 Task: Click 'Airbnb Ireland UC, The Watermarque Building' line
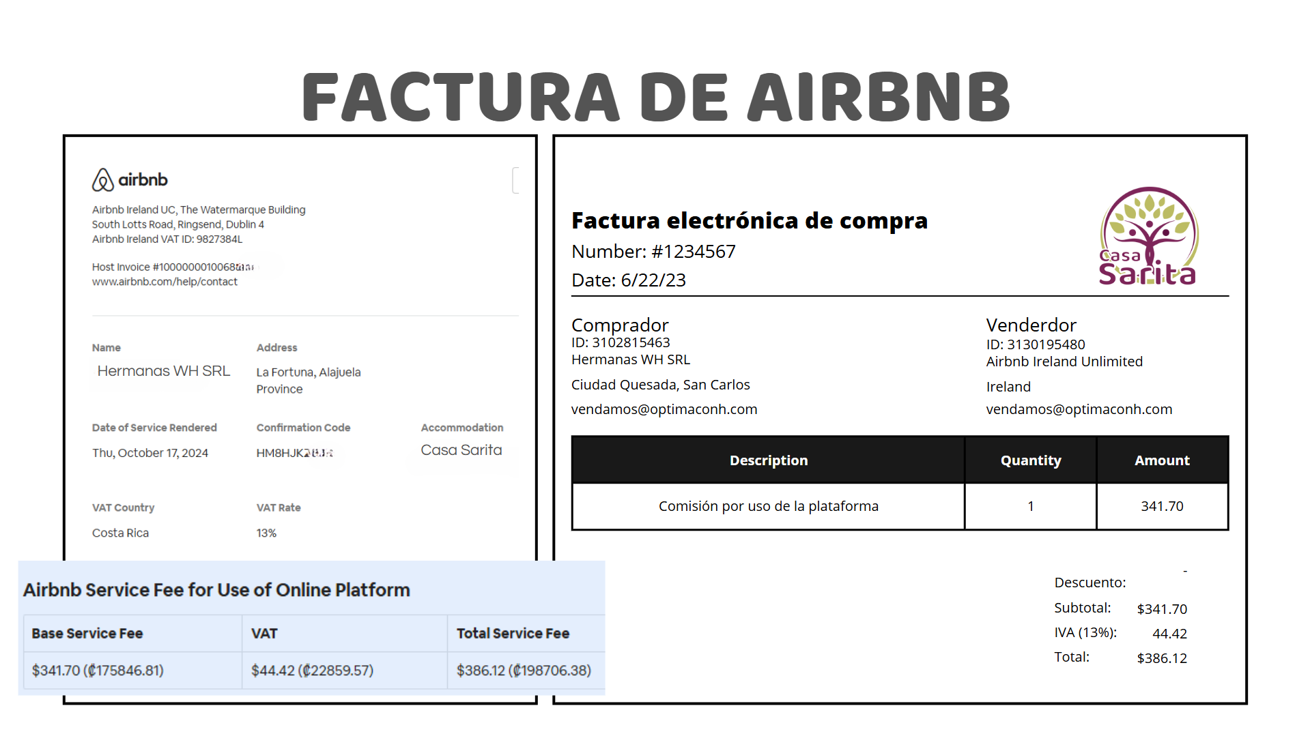pos(199,210)
